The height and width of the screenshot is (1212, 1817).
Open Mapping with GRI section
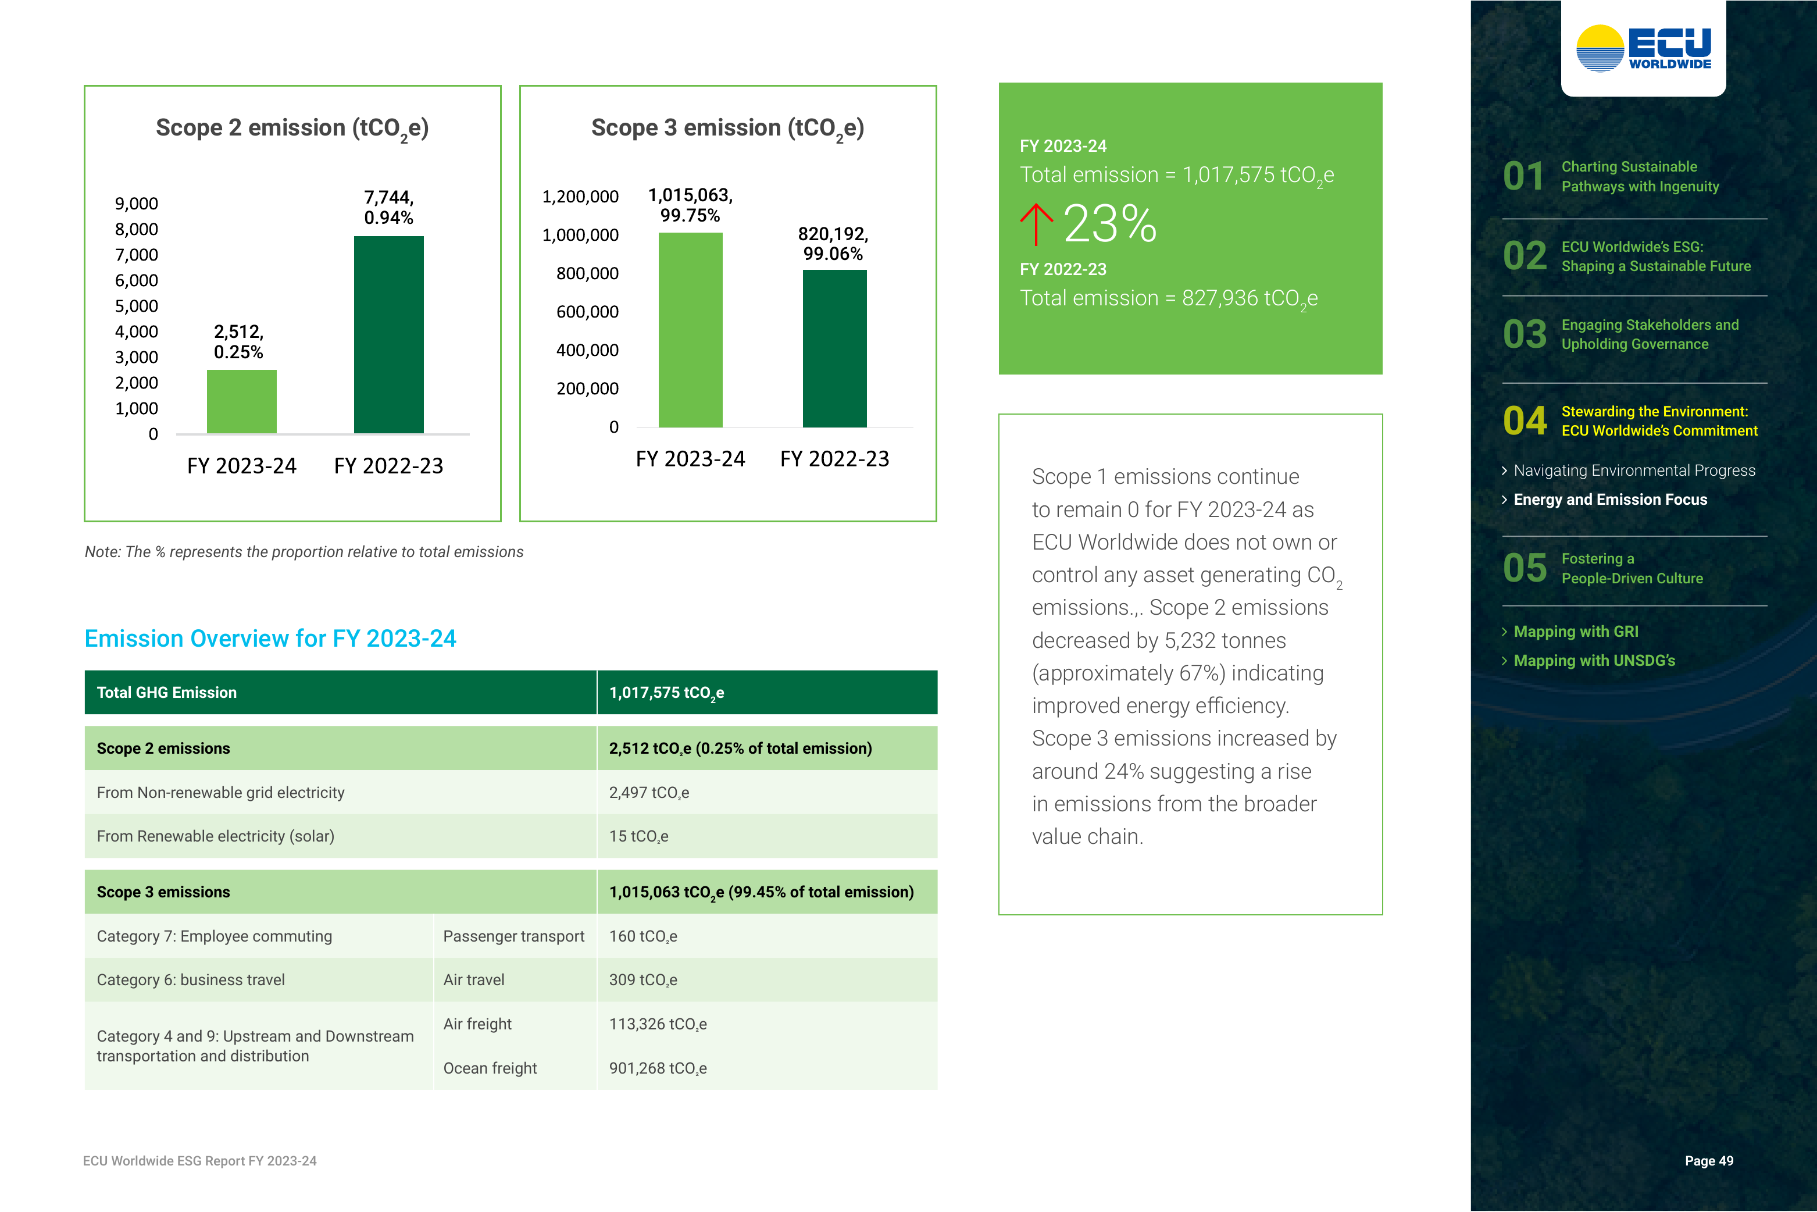[x=1575, y=632]
